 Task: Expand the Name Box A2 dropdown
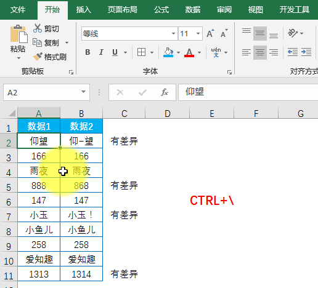[x=83, y=92]
